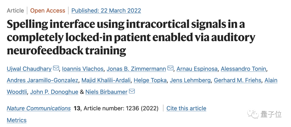
Task: Click envelope icon after Jonas B. Zimmermann
Action: [170, 69]
